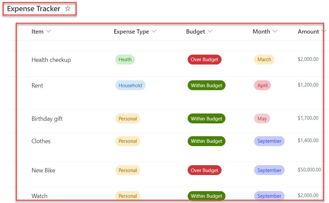Click the Expense Tracker title
329x203 pixels.
pos(34,9)
